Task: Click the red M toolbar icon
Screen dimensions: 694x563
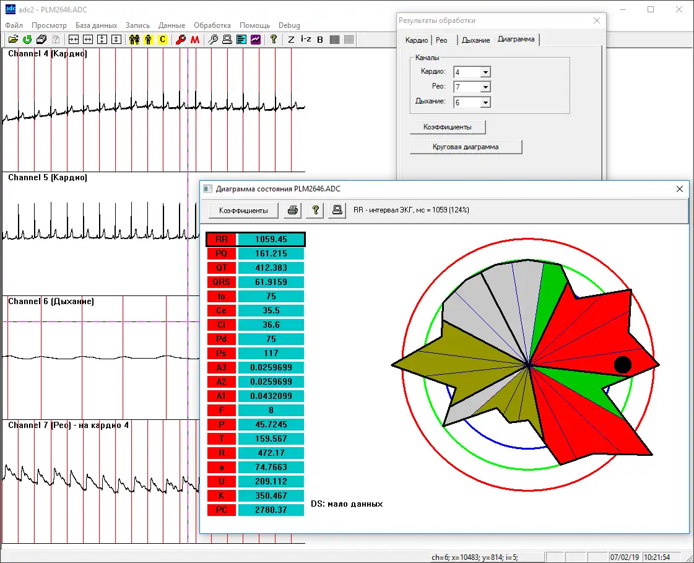Action: tap(195, 40)
